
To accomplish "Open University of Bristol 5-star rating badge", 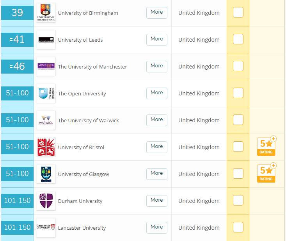I will point(267,146).
